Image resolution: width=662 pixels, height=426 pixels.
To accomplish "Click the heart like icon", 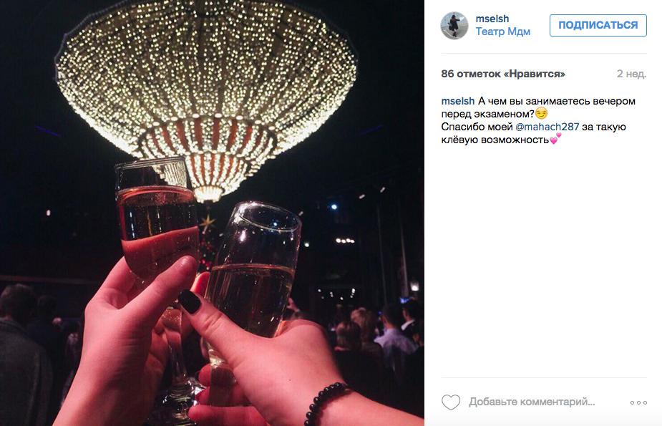I will pos(450,402).
